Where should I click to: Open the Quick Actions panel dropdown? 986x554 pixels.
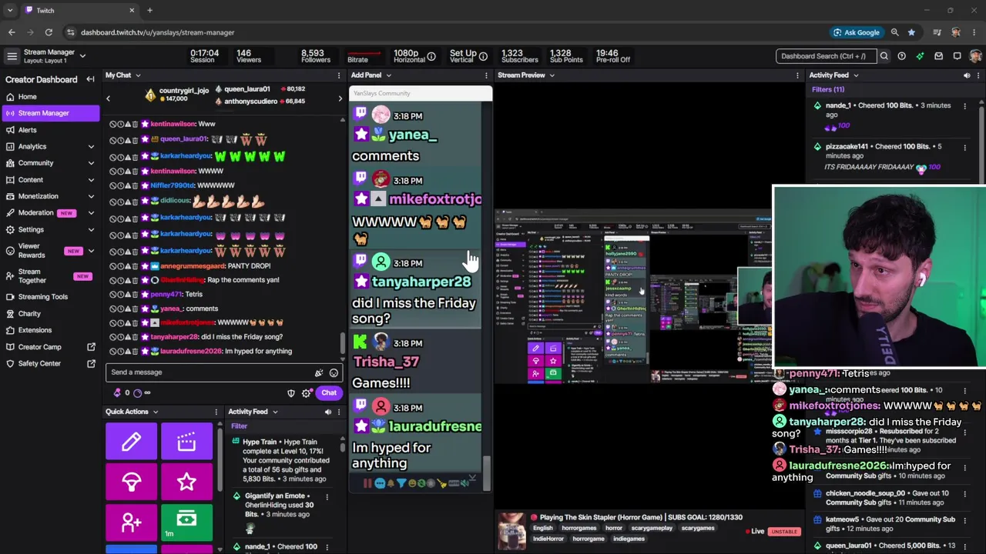155,412
